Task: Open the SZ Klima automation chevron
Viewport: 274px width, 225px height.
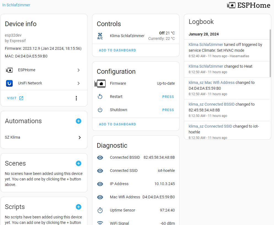Action: tap(80, 138)
